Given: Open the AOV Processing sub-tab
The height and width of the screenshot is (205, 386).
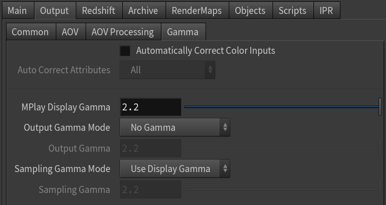Looking at the screenshot, I should (123, 32).
